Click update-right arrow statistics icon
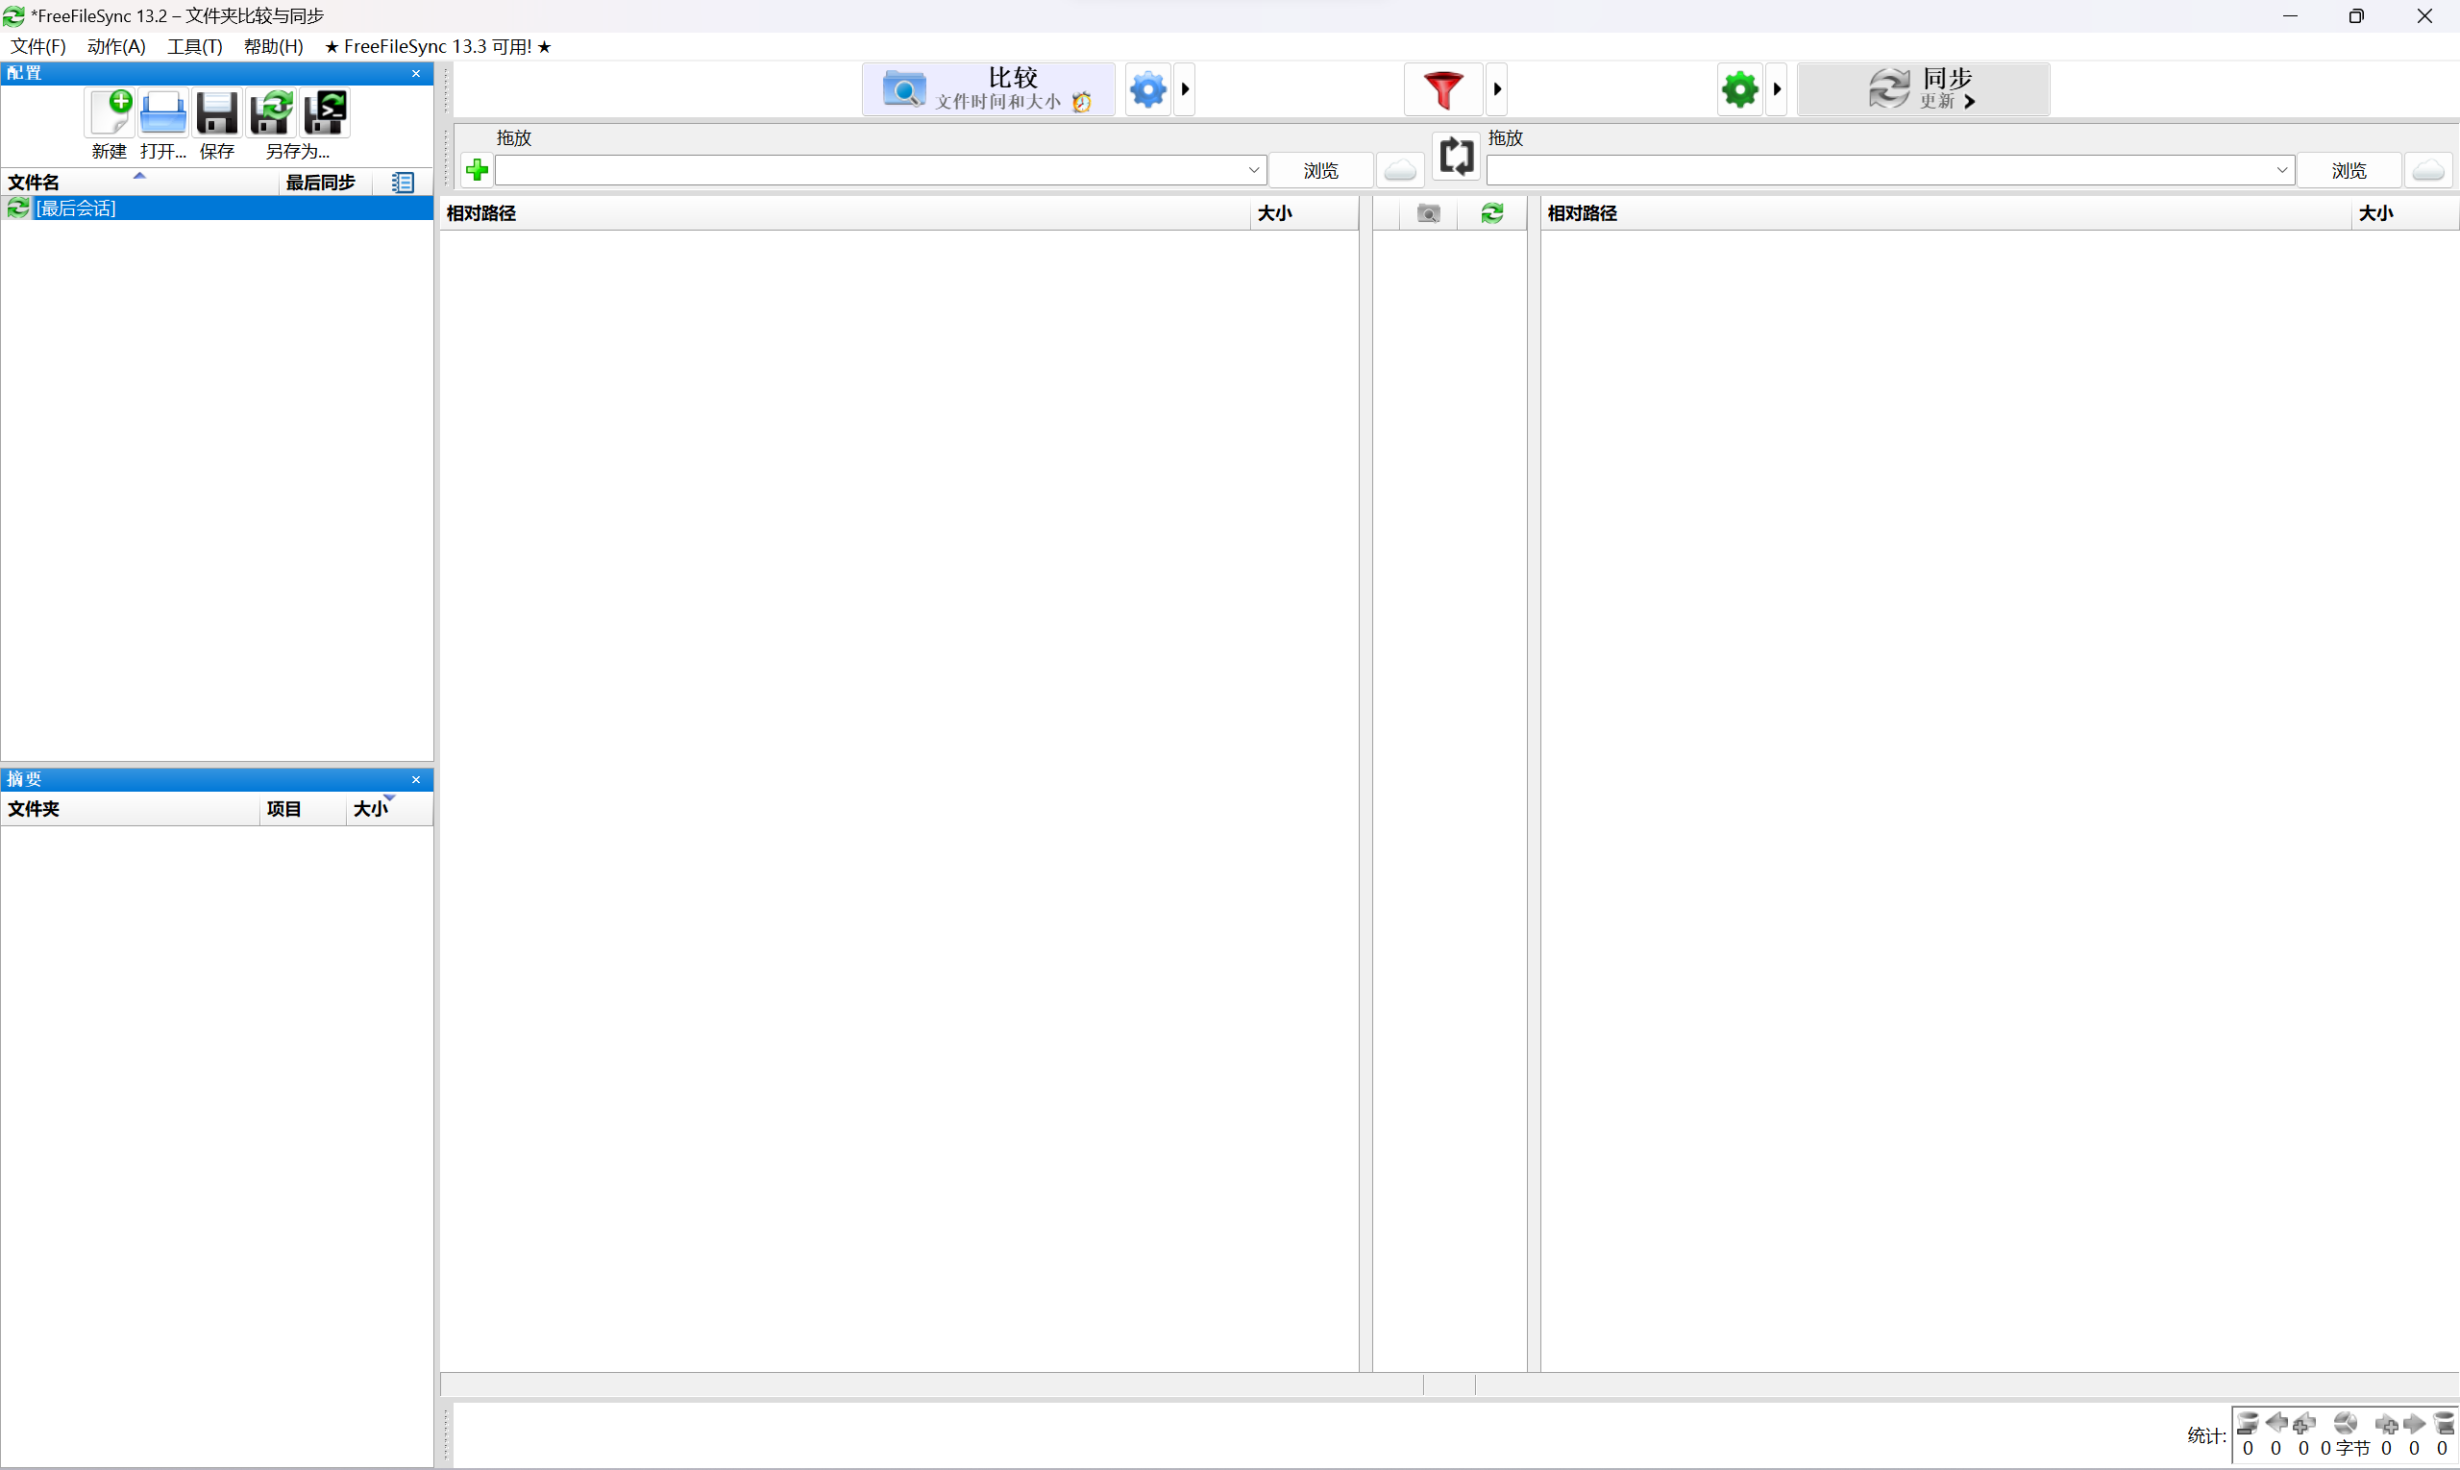Image resolution: width=2460 pixels, height=1470 pixels. pyautogui.click(x=2415, y=1424)
